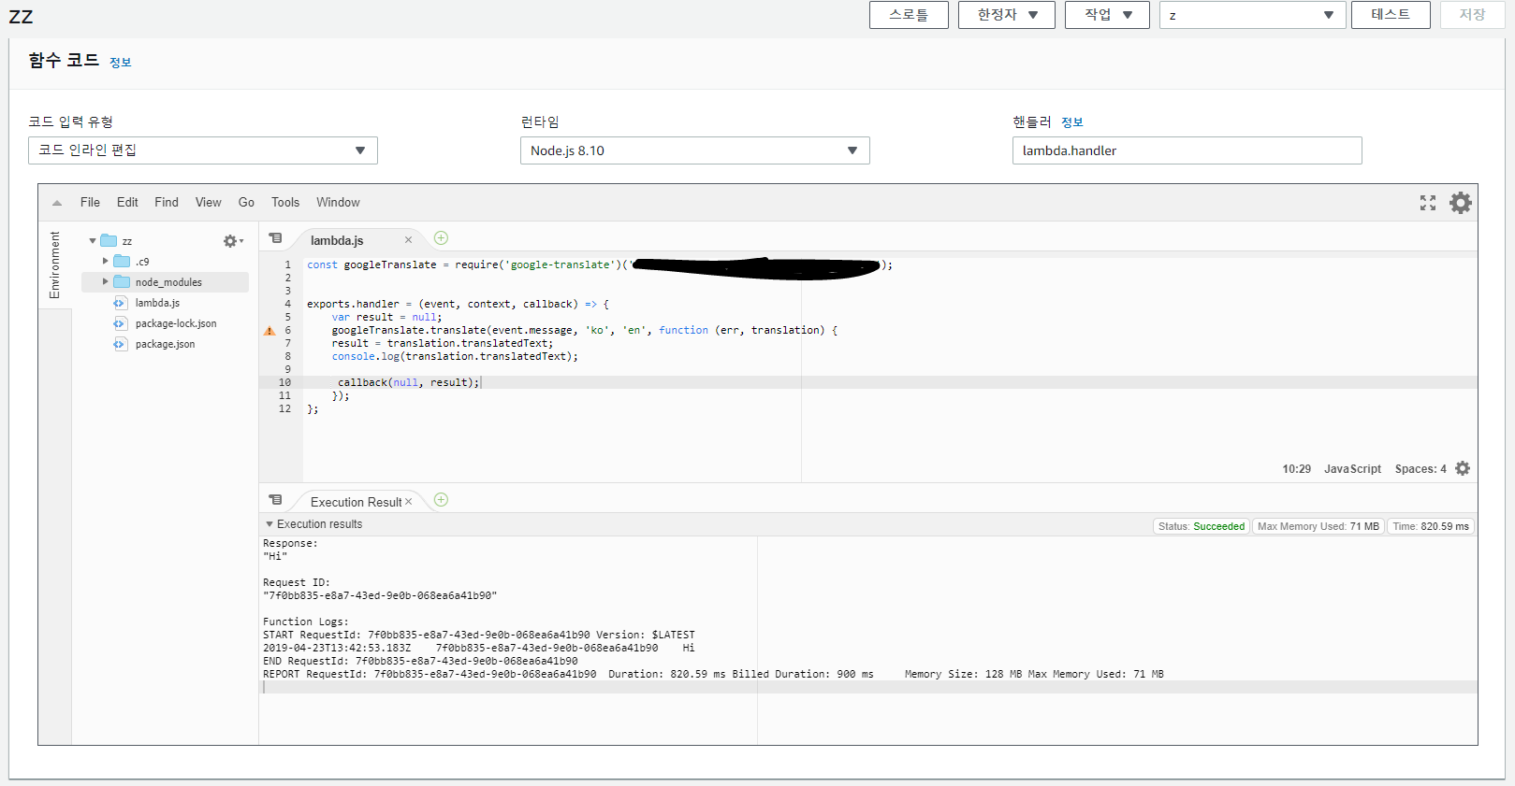Image resolution: width=1515 pixels, height=786 pixels.
Task: Open status bar editor preferences gear
Action: [1463, 468]
